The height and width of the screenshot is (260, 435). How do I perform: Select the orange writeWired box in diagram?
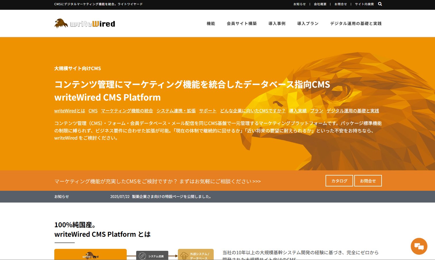pos(90,255)
